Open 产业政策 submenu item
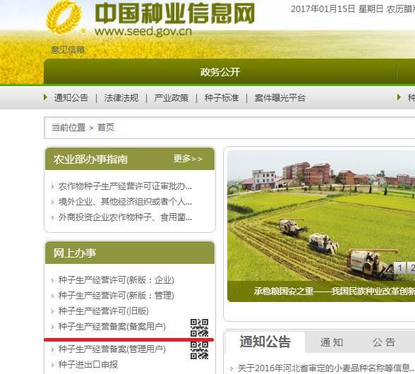 pos(172,97)
